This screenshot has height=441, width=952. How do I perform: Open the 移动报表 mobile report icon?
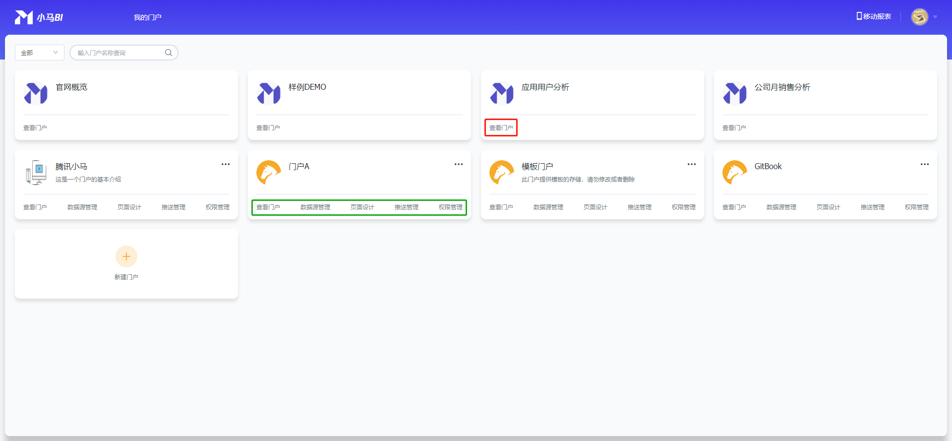pyautogui.click(x=859, y=16)
